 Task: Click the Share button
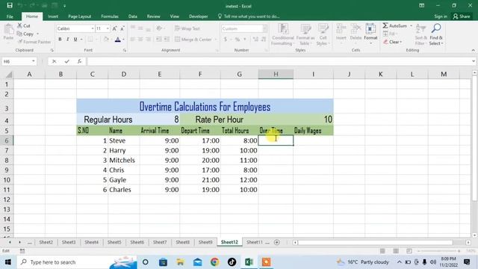462,16
